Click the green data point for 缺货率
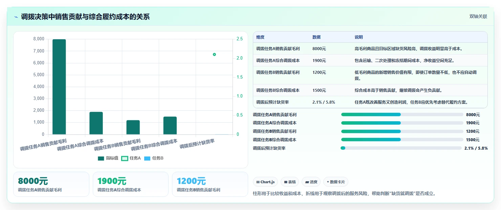The width and height of the screenshot is (501, 210). pos(214,55)
